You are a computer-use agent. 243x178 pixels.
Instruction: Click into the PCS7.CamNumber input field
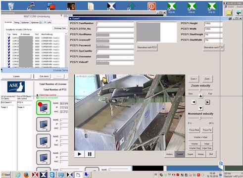pyautogui.click(x=115, y=24)
